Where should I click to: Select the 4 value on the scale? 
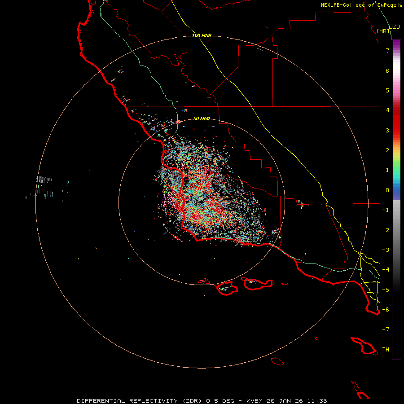click(x=387, y=110)
